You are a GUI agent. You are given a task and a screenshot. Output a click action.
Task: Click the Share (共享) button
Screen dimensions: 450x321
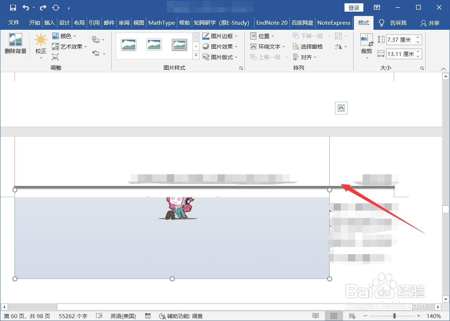(430, 23)
